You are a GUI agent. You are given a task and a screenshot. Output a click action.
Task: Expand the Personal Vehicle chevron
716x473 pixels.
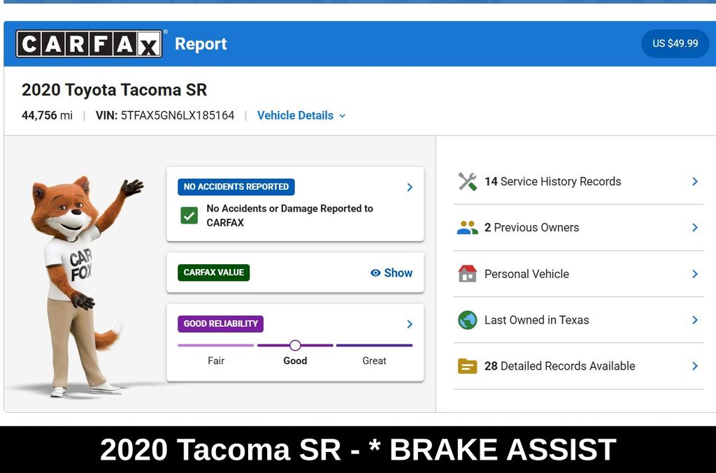pos(695,274)
